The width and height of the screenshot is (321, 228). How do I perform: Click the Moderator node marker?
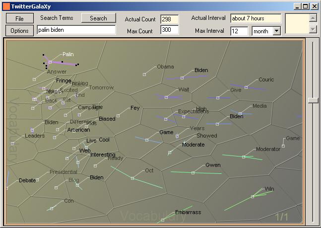tap(244, 157)
